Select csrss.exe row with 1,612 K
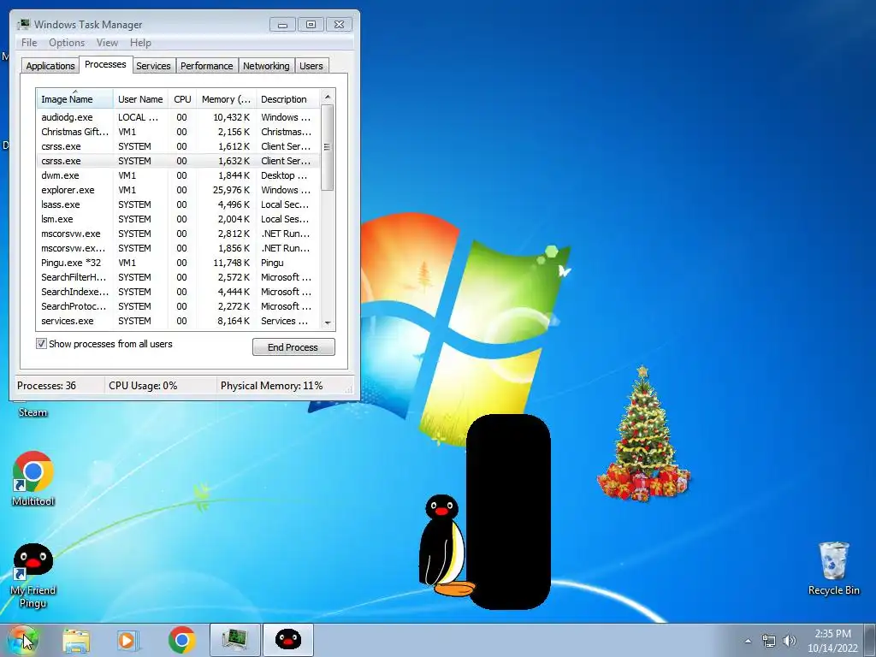This screenshot has width=876, height=657. 178,146
